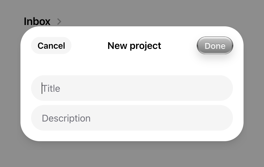This screenshot has height=167, width=264.
Task: Click the Title input field
Action: pyautogui.click(x=132, y=88)
